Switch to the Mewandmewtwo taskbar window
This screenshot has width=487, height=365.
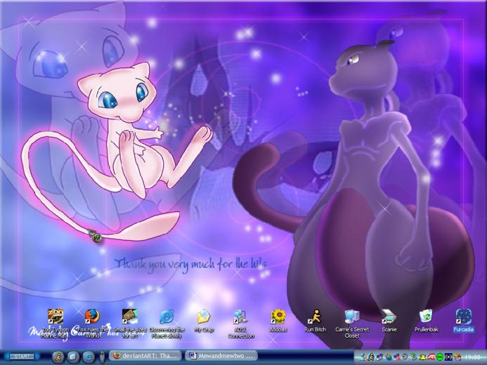tap(222, 356)
